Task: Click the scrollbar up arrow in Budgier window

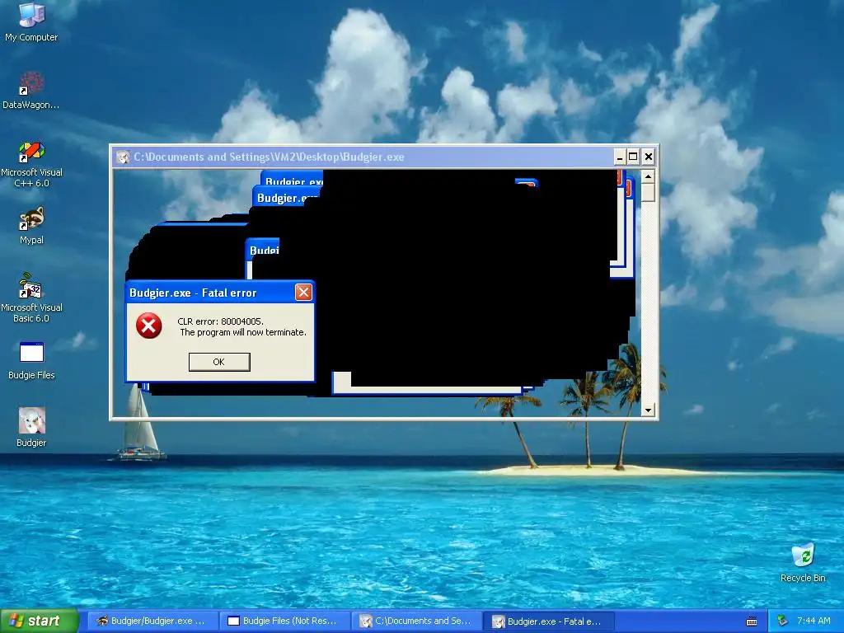Action: 648,176
